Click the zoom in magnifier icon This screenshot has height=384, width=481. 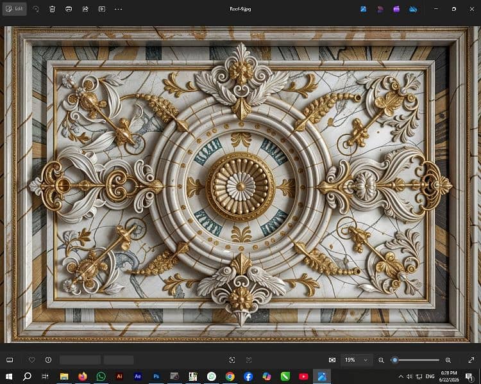(x=448, y=360)
